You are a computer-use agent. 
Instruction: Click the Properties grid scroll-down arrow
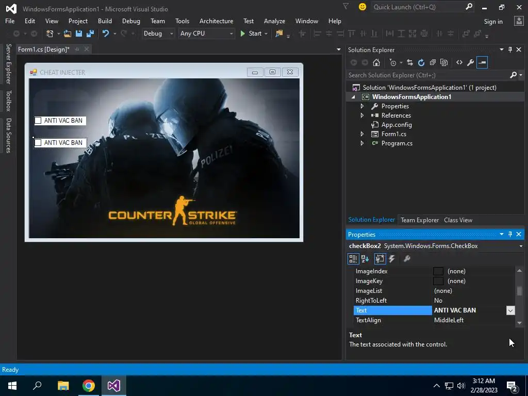click(x=519, y=323)
